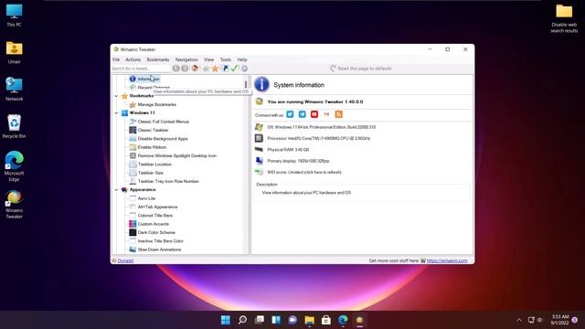Collapse the Windows 11 tree group

click(x=116, y=113)
